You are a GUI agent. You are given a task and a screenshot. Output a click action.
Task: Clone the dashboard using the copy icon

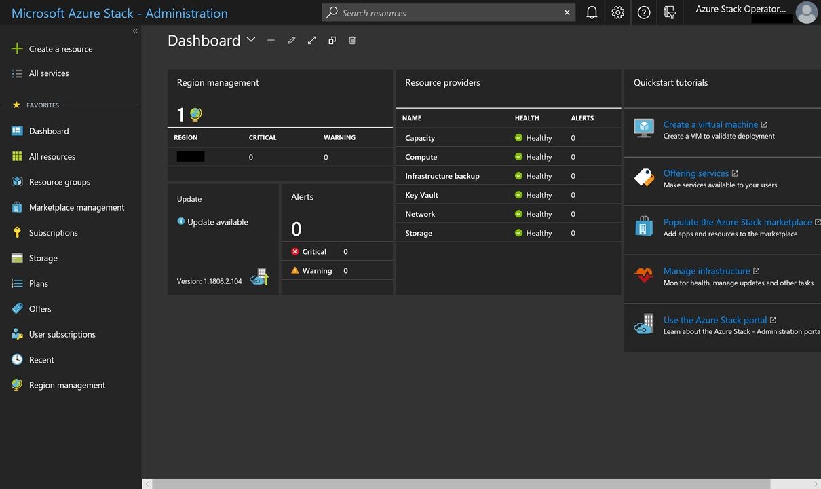[332, 40]
